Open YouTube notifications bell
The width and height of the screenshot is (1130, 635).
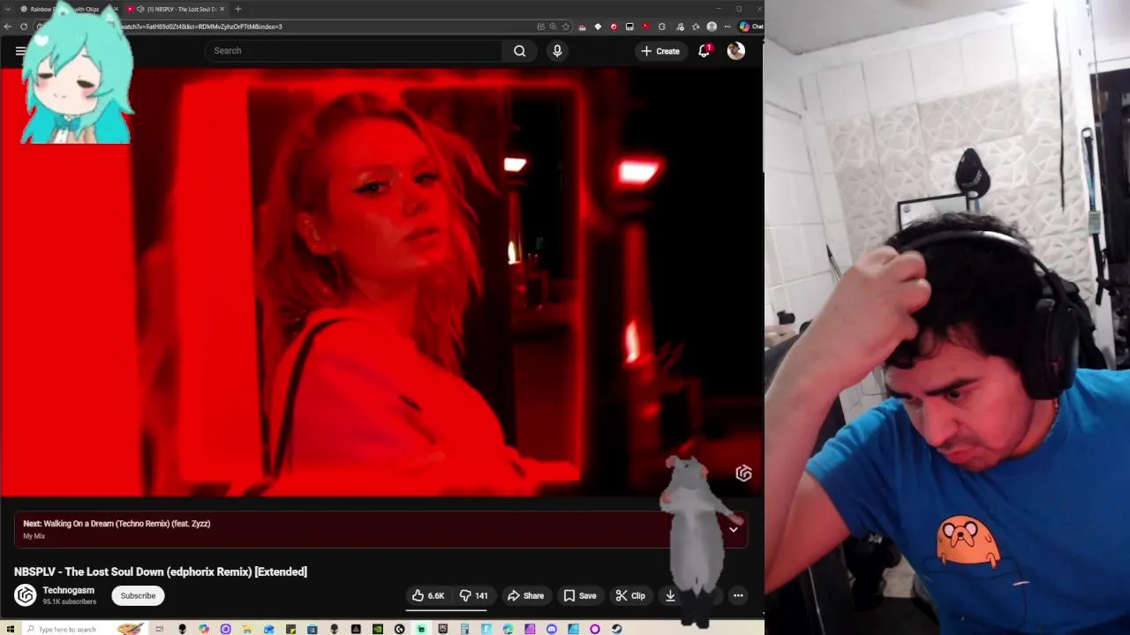click(704, 50)
